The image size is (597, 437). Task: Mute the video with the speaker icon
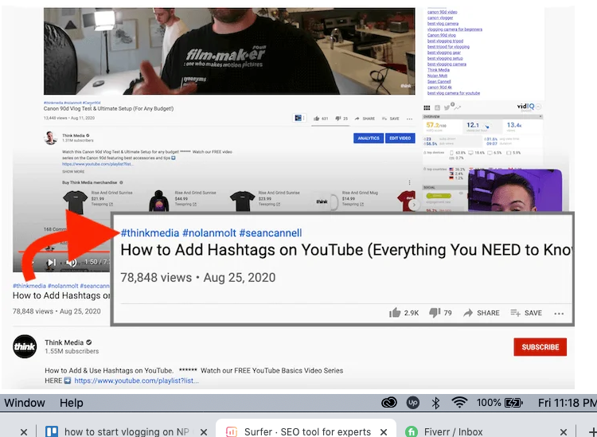[x=71, y=262]
